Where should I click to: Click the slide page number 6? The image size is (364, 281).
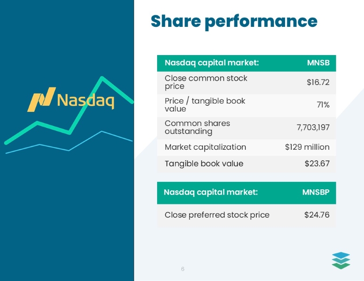tap(183, 269)
